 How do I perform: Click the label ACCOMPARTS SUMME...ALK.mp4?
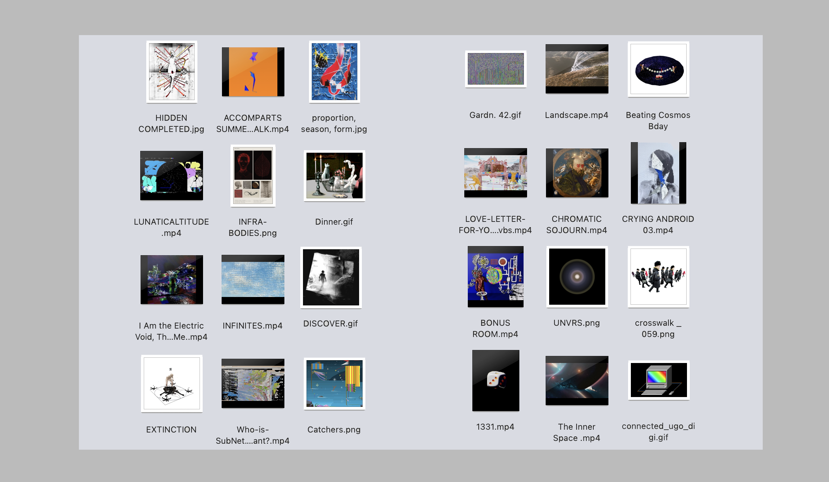click(253, 124)
